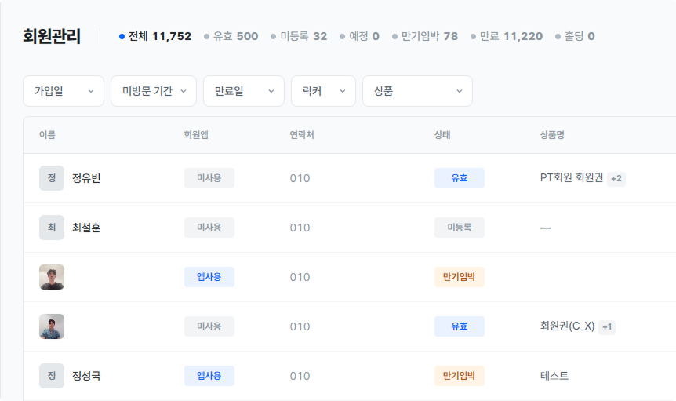Open member 정성국
The height and width of the screenshot is (401, 676).
tap(86, 376)
